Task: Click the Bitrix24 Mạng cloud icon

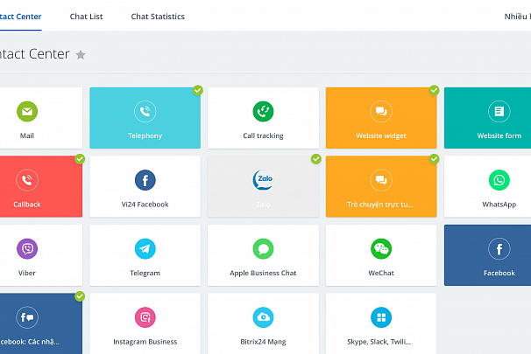Action: (263, 317)
